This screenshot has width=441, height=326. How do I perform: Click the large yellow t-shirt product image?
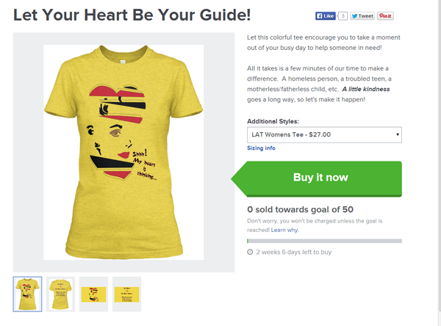123,152
